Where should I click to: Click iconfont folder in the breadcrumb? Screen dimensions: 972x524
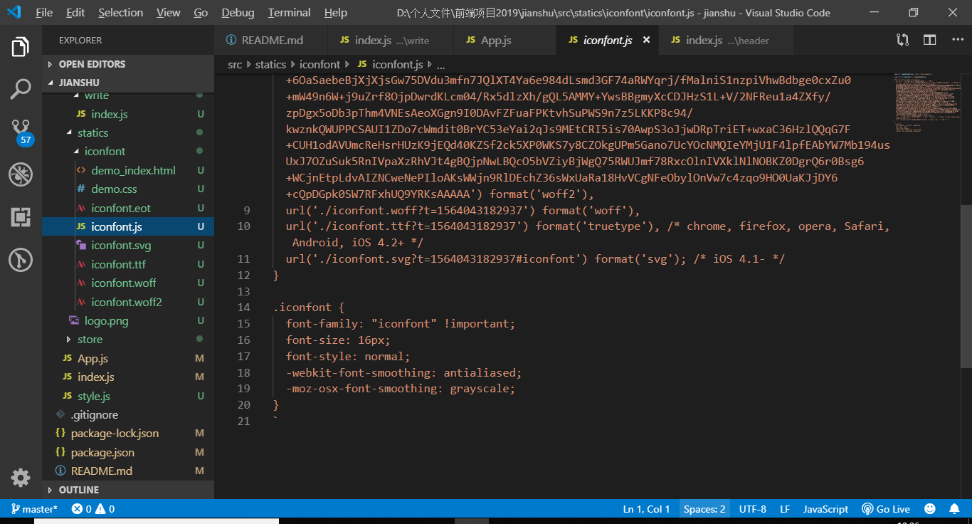pyautogui.click(x=319, y=65)
